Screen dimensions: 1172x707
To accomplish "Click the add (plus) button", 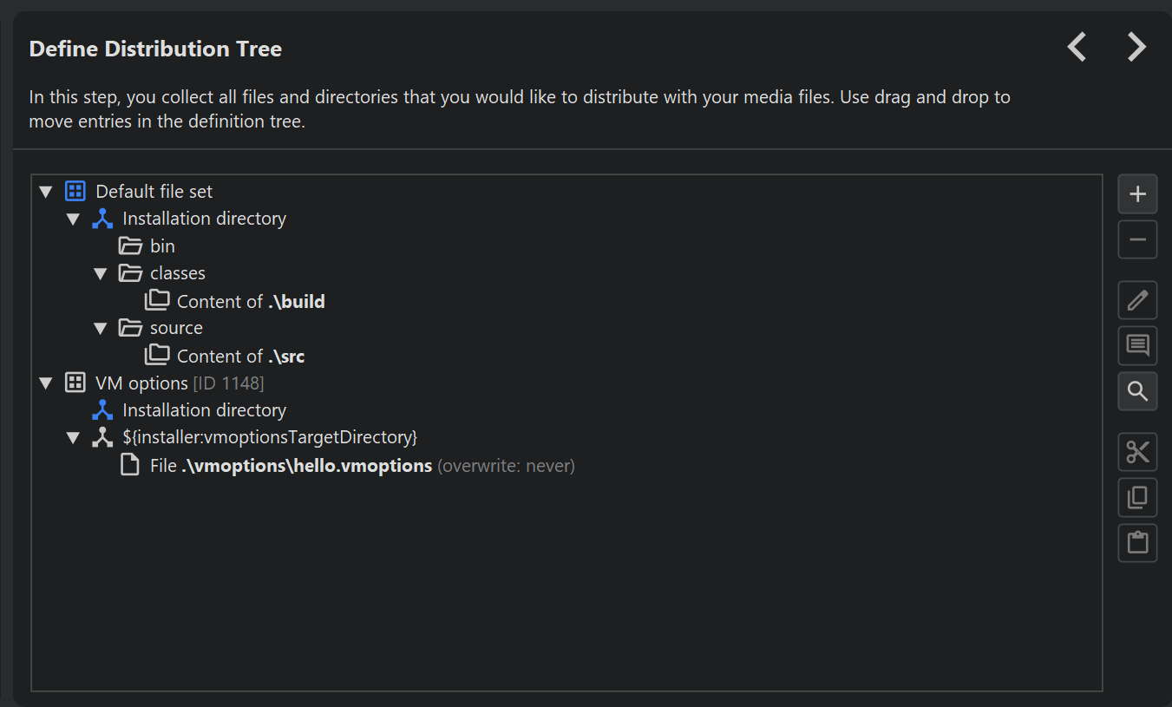I will tap(1137, 194).
